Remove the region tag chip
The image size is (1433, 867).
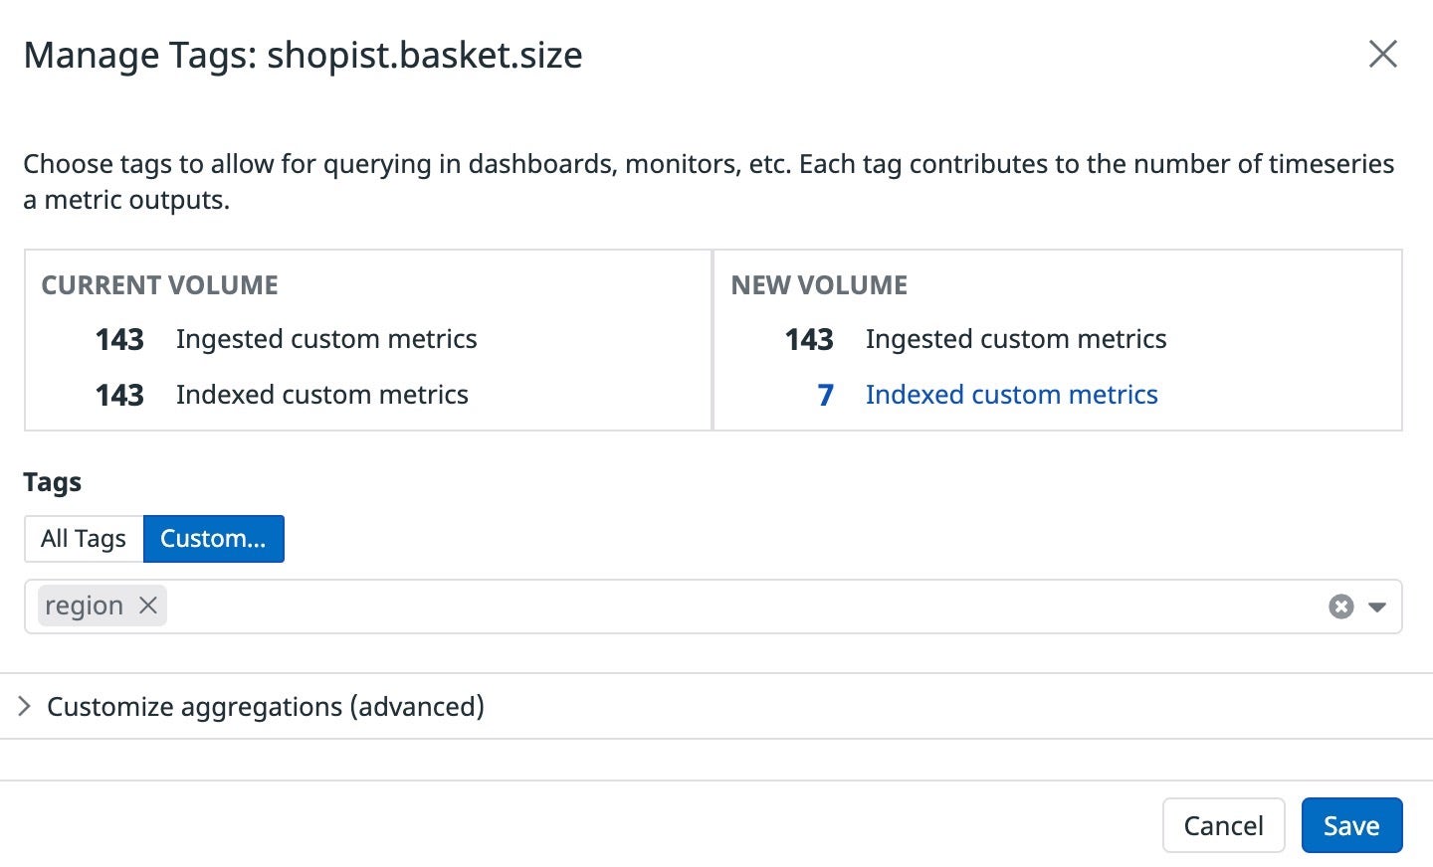(148, 605)
